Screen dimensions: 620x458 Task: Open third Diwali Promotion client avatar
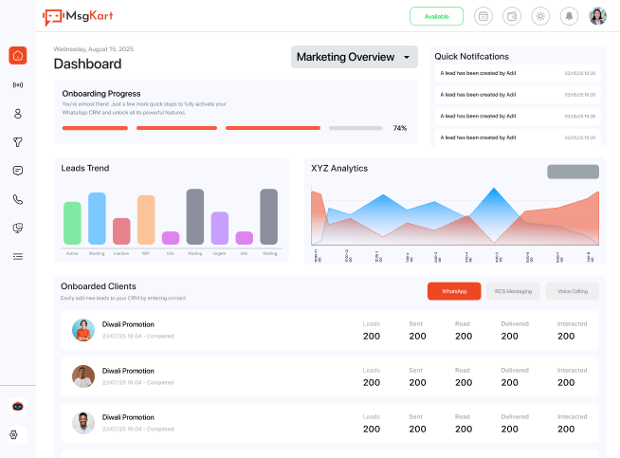click(x=83, y=423)
